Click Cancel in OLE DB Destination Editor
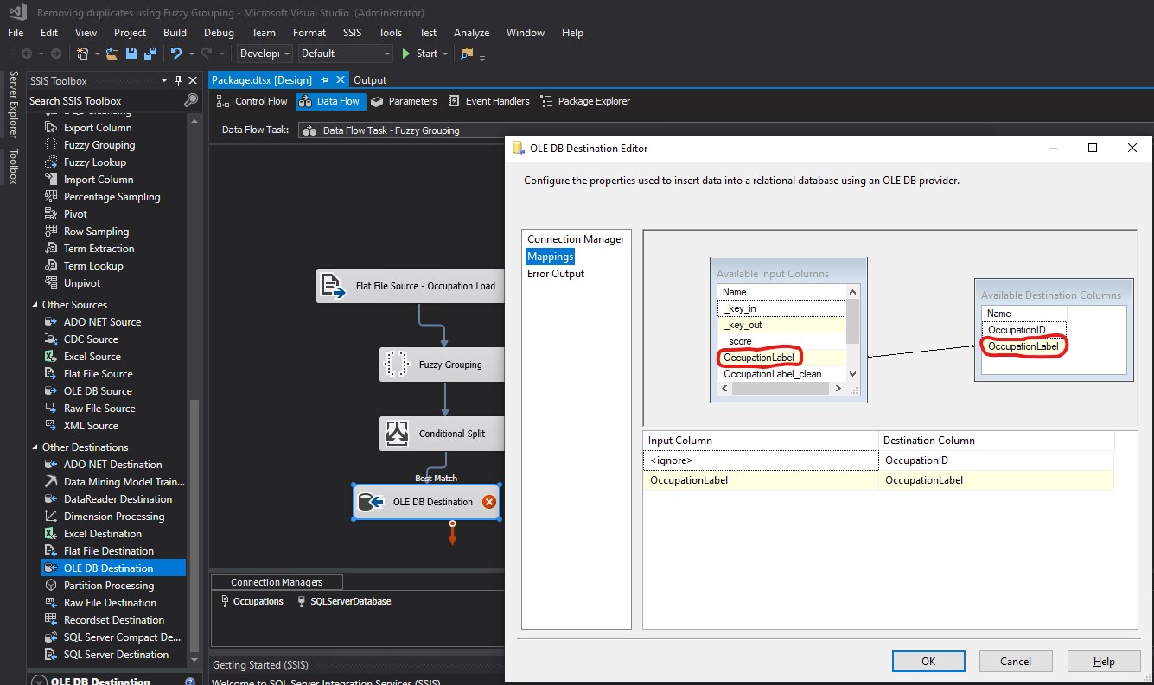 (1016, 661)
